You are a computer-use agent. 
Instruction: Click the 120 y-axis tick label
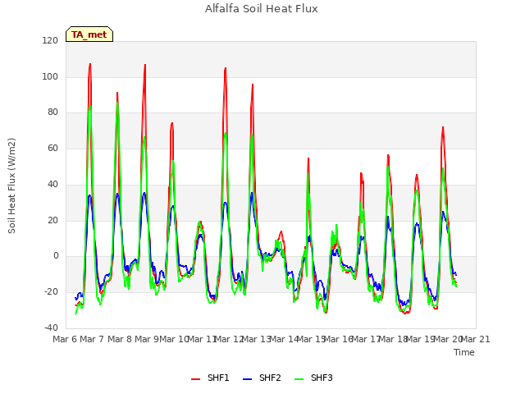click(x=50, y=41)
